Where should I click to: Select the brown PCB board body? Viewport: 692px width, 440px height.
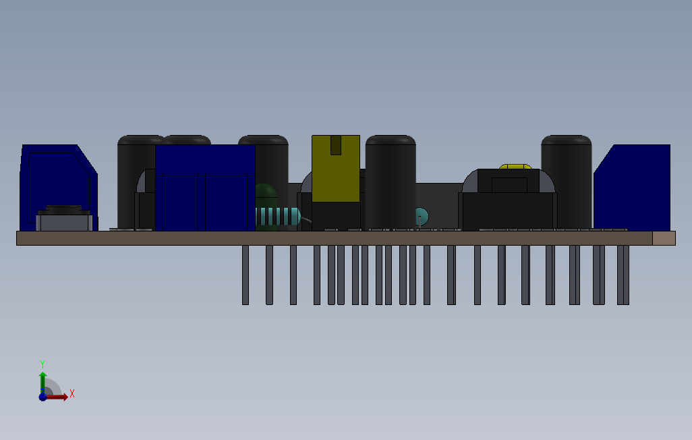[x=335, y=238]
